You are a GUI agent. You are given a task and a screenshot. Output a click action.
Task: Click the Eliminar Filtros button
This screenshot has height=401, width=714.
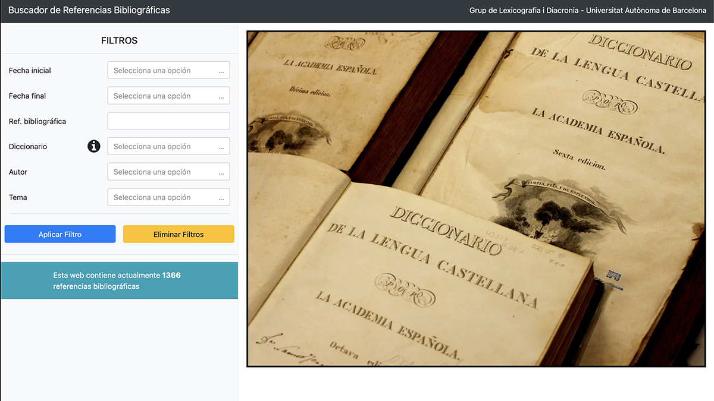pos(178,234)
